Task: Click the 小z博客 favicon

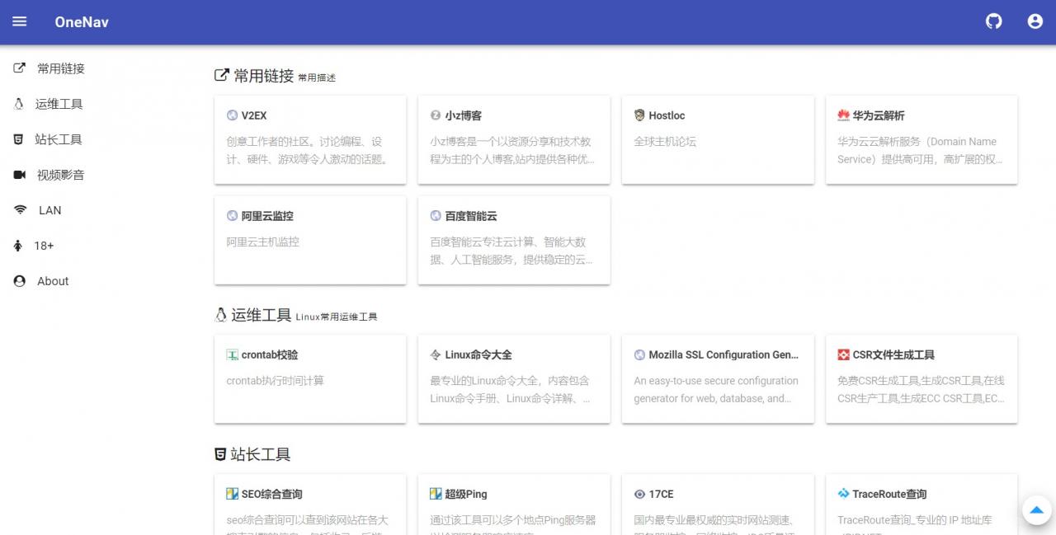Action: 436,115
